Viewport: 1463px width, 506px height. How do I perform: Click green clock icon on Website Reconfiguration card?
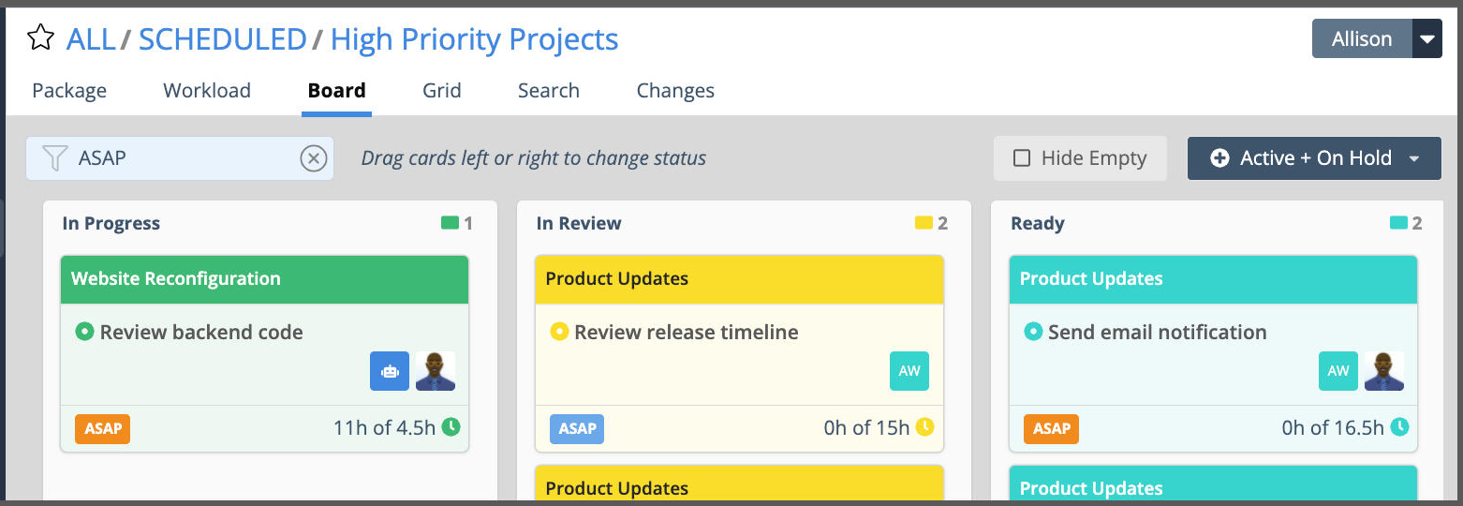click(x=451, y=427)
